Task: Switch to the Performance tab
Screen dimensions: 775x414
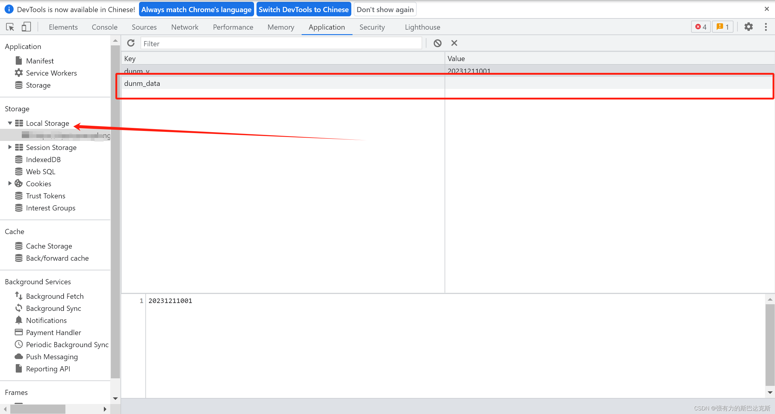Action: point(233,27)
